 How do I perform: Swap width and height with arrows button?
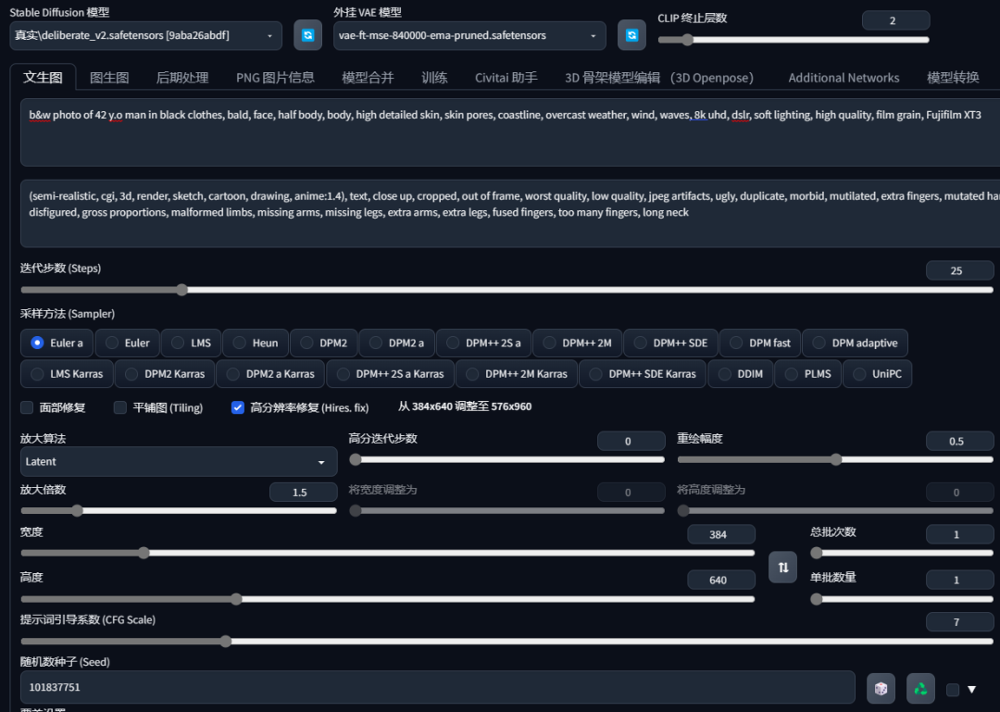(782, 568)
